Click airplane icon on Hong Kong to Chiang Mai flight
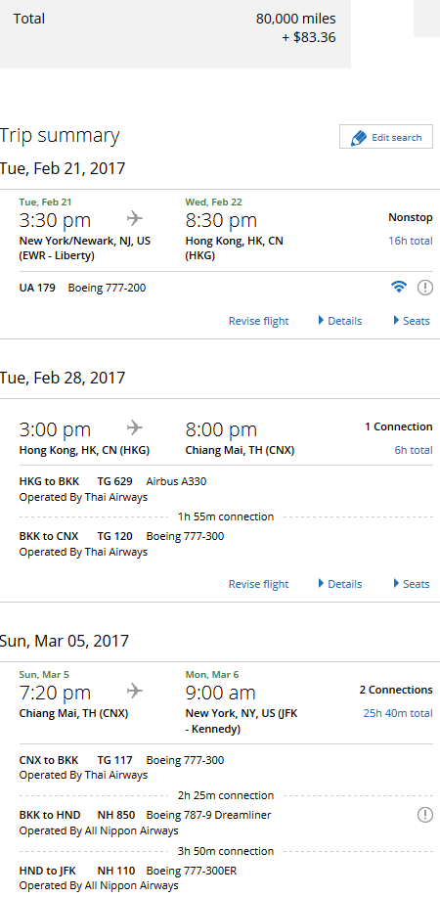Screen dimensions: 440x897 pyautogui.click(x=135, y=427)
